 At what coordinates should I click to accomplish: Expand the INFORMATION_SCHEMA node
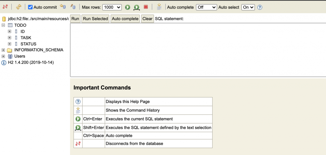[3, 50]
